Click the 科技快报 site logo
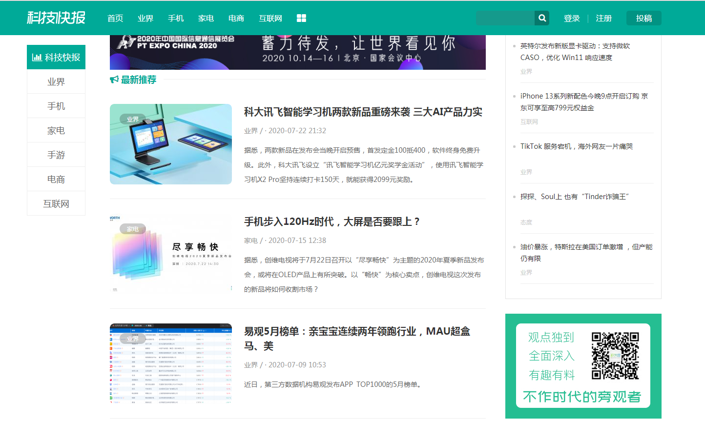 (x=56, y=18)
